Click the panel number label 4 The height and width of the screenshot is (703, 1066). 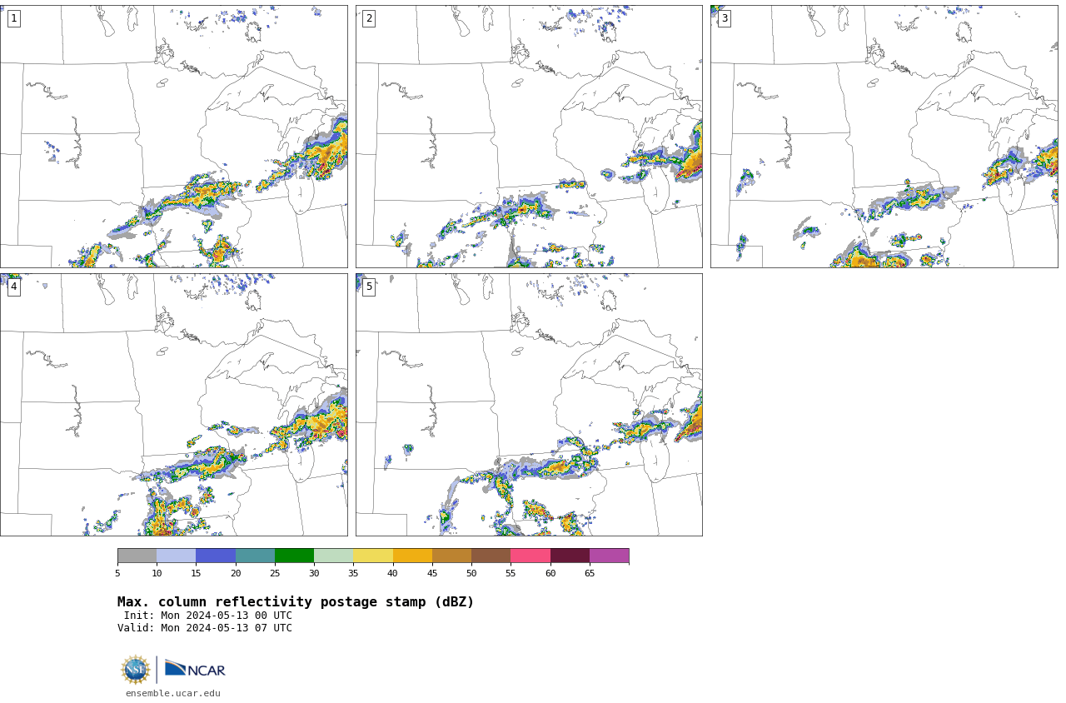[x=13, y=287]
